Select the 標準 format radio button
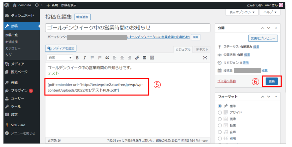Image resolution: width=292 pixels, height=147 pixels. (220, 106)
